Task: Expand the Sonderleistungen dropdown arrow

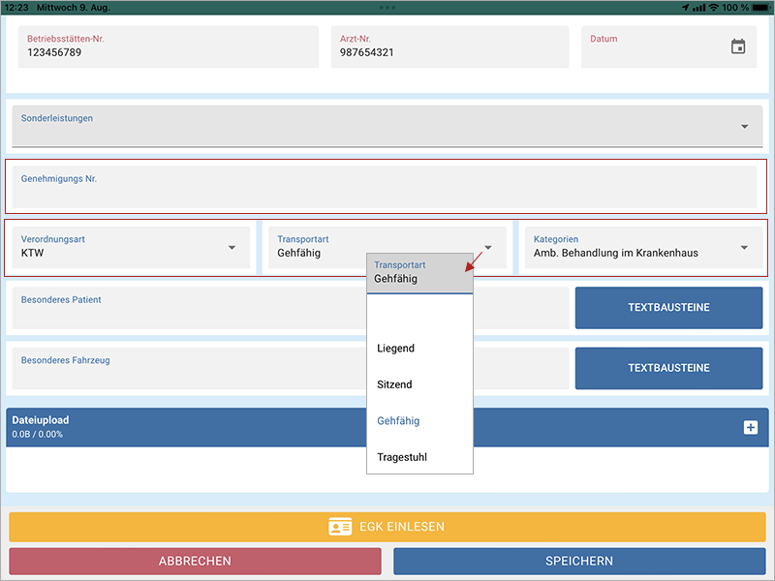Action: pyautogui.click(x=744, y=127)
